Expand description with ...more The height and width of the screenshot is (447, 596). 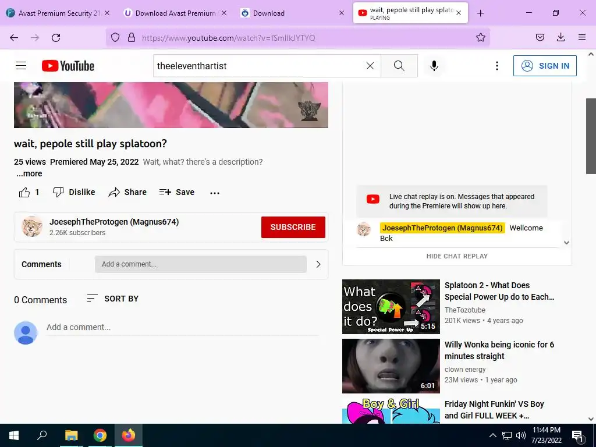click(x=29, y=173)
